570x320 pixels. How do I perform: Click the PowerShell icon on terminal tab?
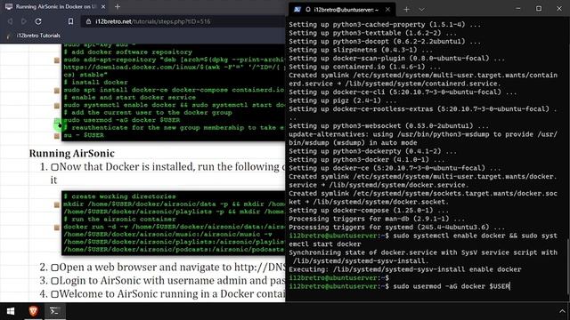(297, 10)
